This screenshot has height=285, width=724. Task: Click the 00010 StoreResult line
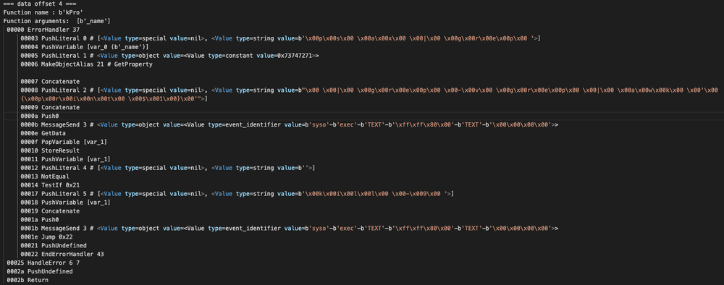click(51, 150)
